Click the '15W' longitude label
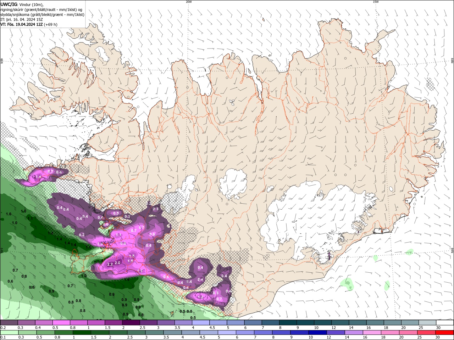This screenshot has height=340, width=454. point(376,2)
